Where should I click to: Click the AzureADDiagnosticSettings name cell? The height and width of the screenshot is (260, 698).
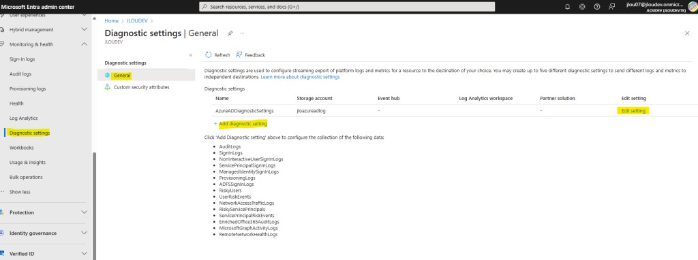point(245,111)
